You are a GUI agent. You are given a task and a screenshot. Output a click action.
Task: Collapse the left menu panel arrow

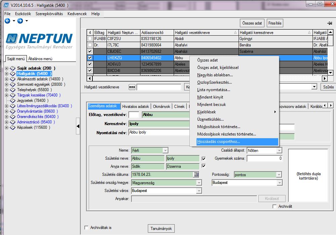click(78, 126)
